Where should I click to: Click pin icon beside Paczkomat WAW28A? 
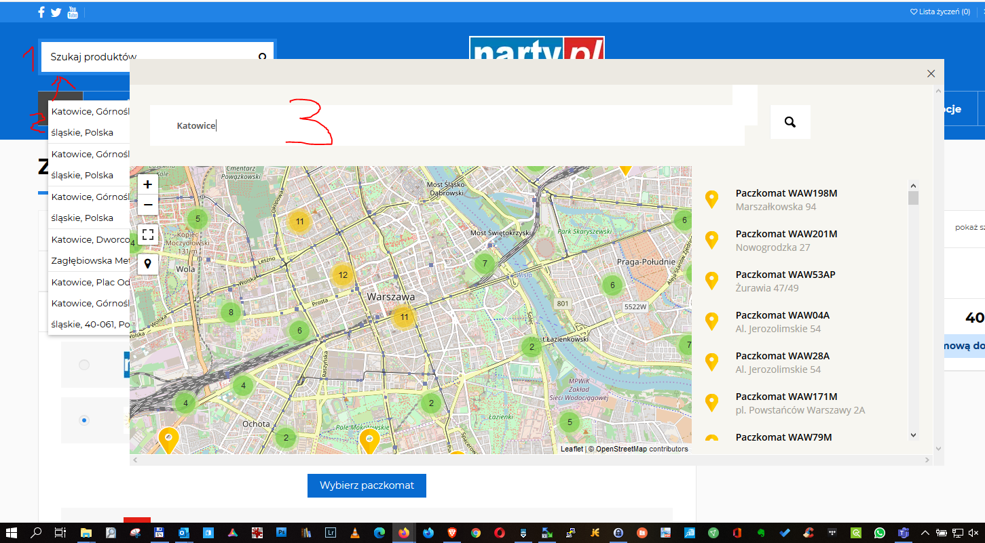(711, 363)
